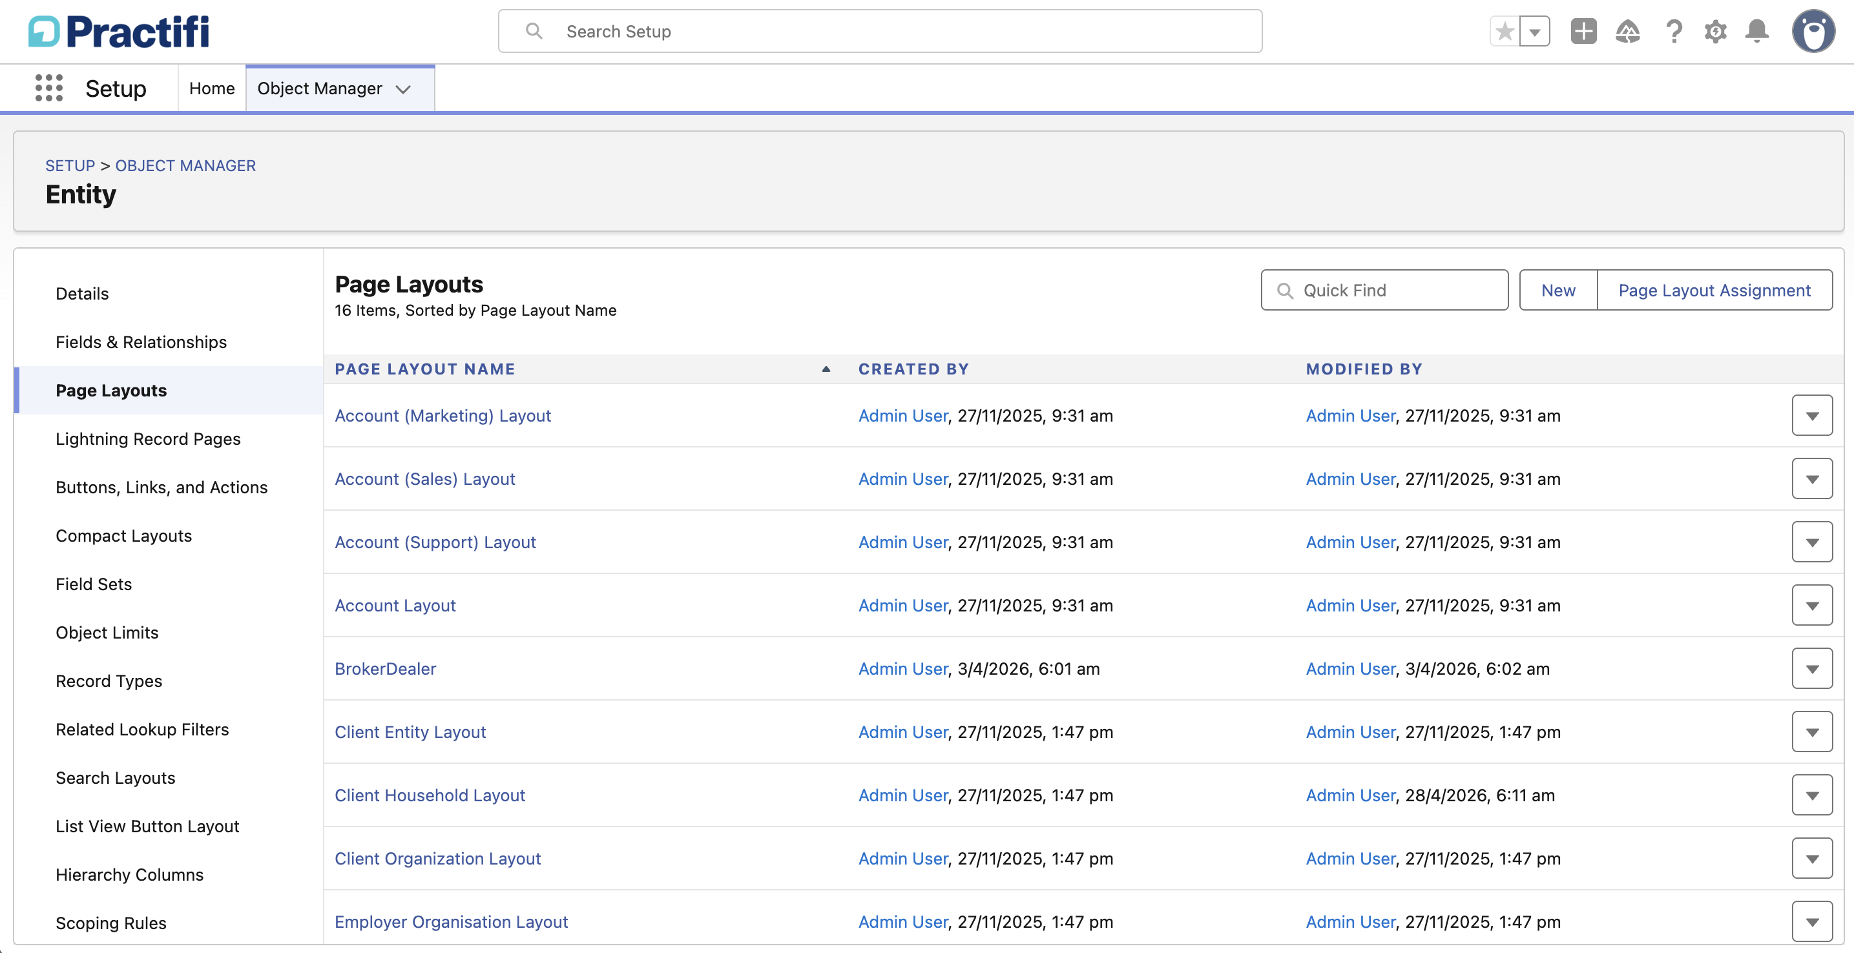Image resolution: width=1854 pixels, height=953 pixels.
Task: Open Search Layouts in the sidebar
Action: coord(115,777)
